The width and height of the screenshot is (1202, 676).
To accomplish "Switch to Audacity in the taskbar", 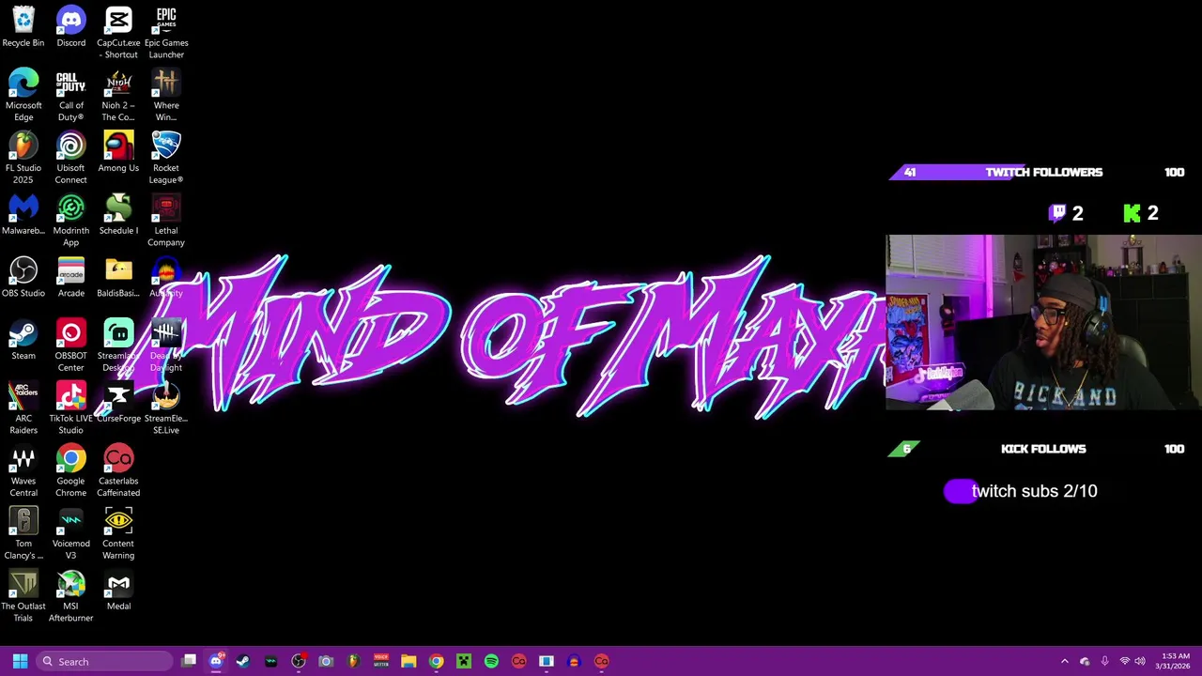I will click(574, 661).
